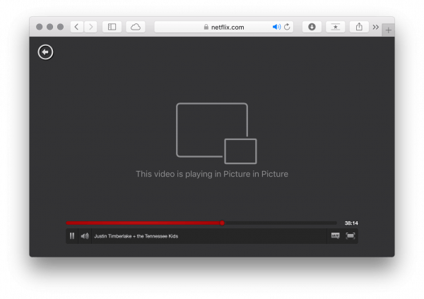
Task: Seek on the unplayed part of progress bar
Action: 281,223
